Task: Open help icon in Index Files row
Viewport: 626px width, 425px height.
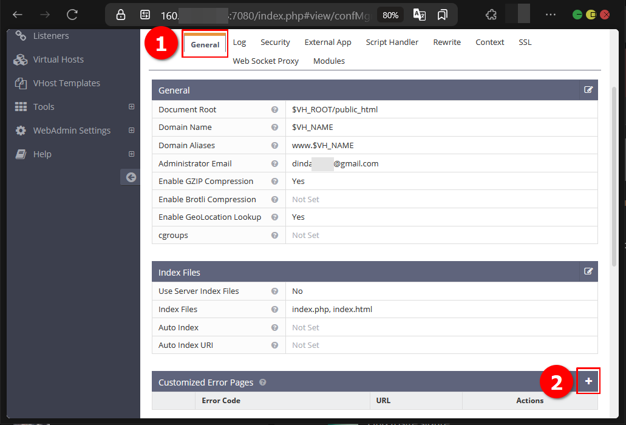Action: tap(274, 309)
